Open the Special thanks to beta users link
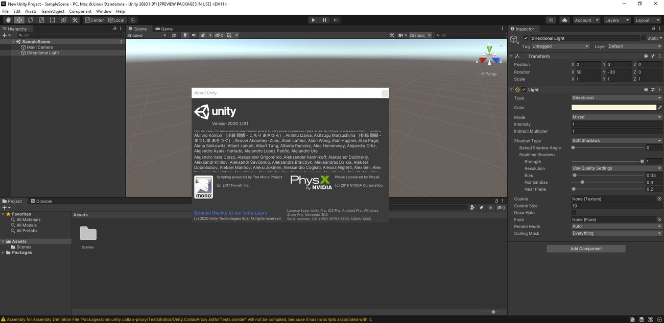Viewport: 664px width, 323px height. (230, 213)
